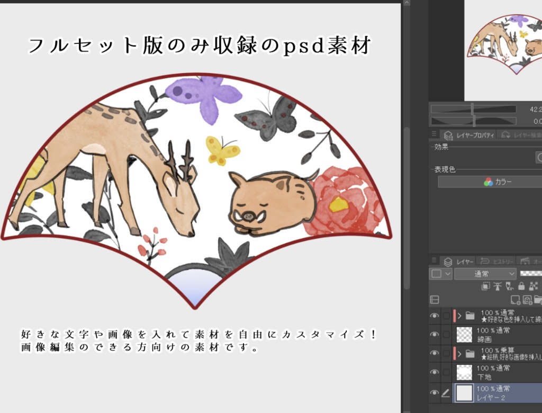Hide the 下地 layer
The height and width of the screenshot is (413, 542).
tap(435, 372)
